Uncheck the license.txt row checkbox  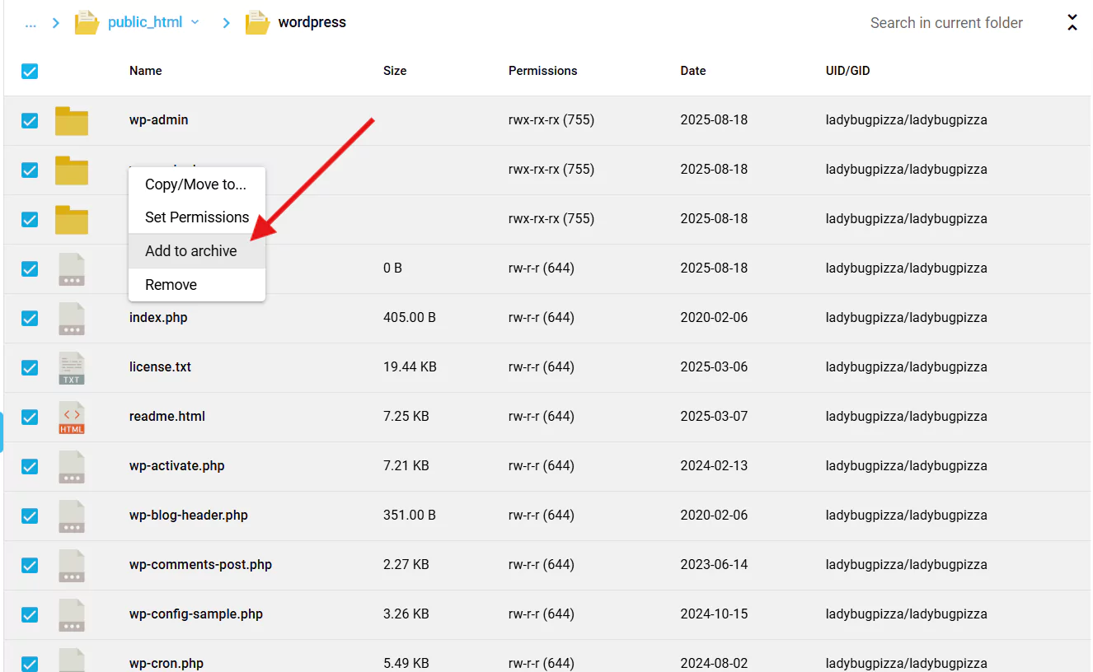(30, 367)
